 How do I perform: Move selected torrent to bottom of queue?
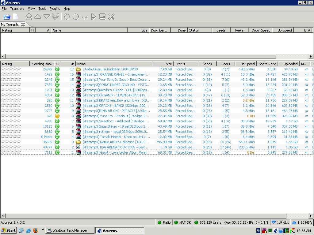[56, 17]
